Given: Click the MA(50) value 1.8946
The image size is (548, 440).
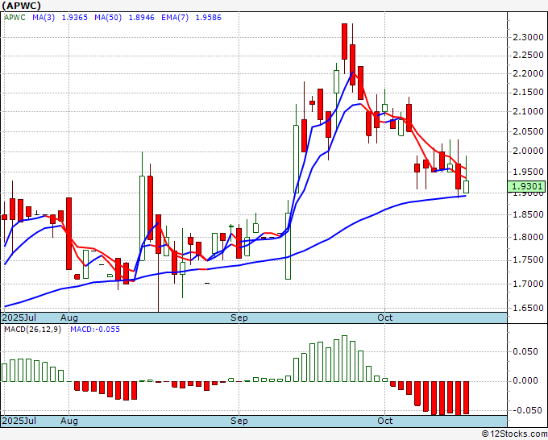Looking at the screenshot, I should pyautogui.click(x=141, y=18).
